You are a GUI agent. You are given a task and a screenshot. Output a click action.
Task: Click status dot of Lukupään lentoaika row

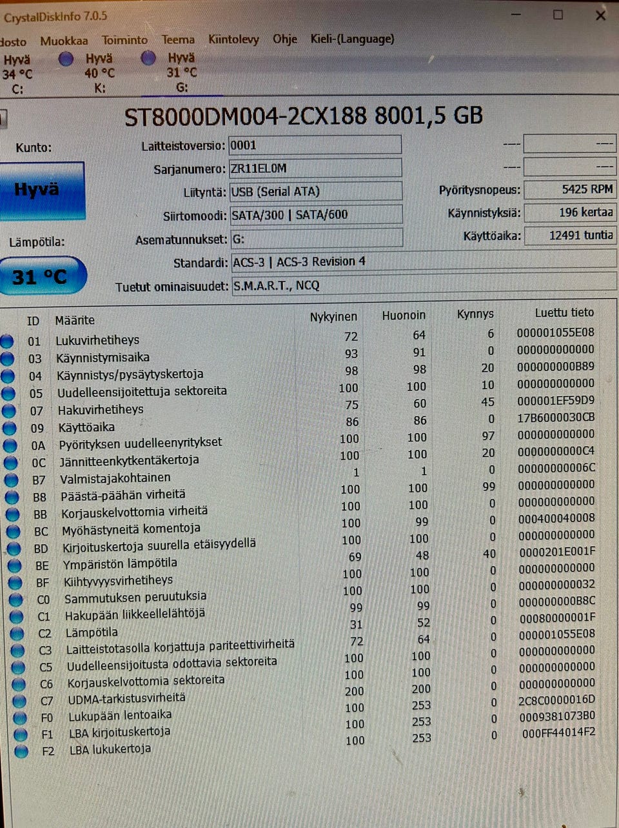[20, 718]
